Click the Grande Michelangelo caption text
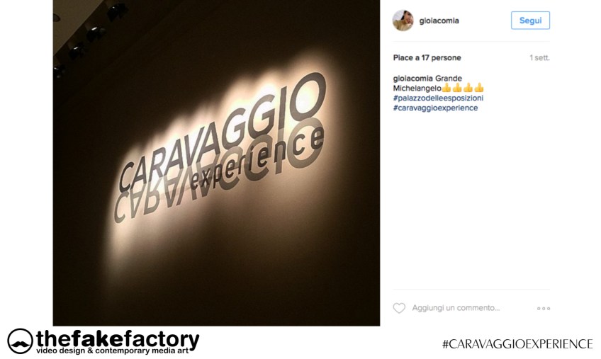This screenshot has height=359, width=601. click(x=427, y=83)
